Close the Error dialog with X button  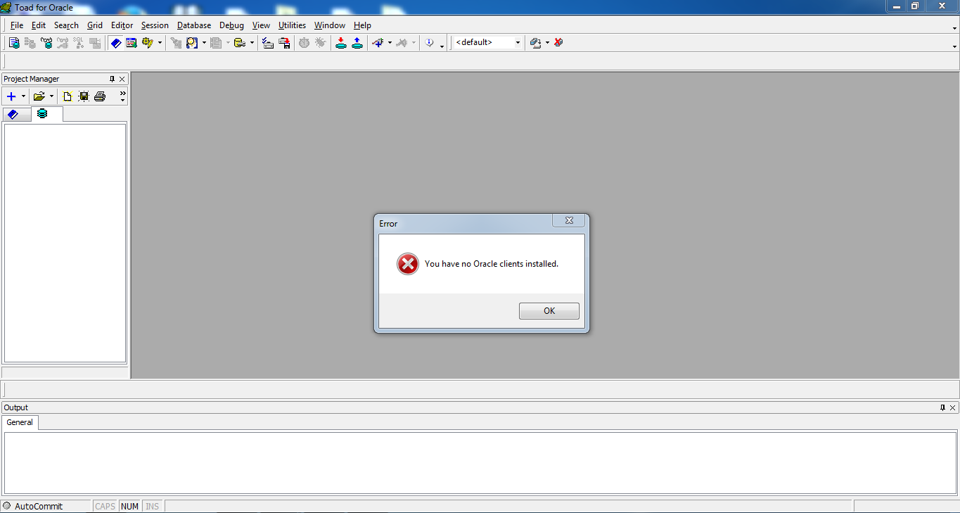click(x=569, y=221)
